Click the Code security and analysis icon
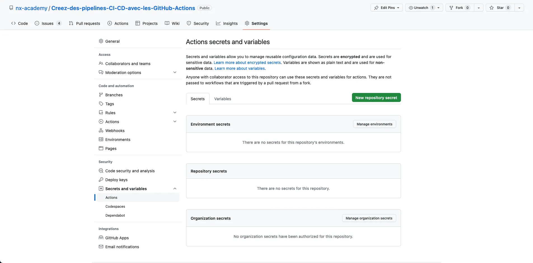Image resolution: width=533 pixels, height=263 pixels. pyautogui.click(x=101, y=171)
